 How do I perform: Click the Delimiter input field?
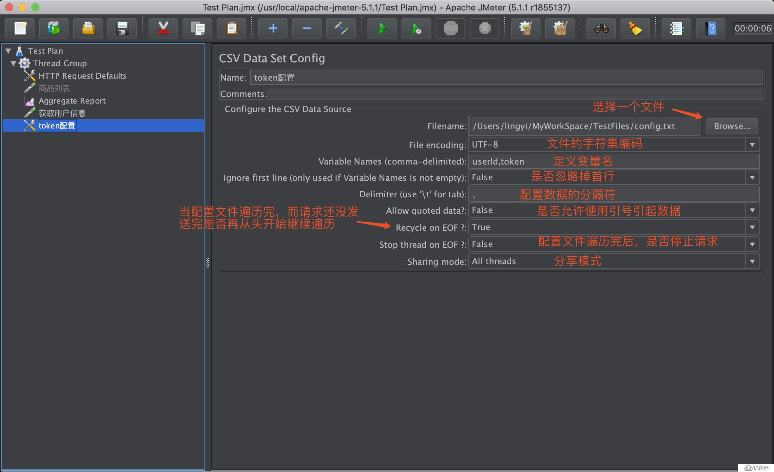point(614,194)
